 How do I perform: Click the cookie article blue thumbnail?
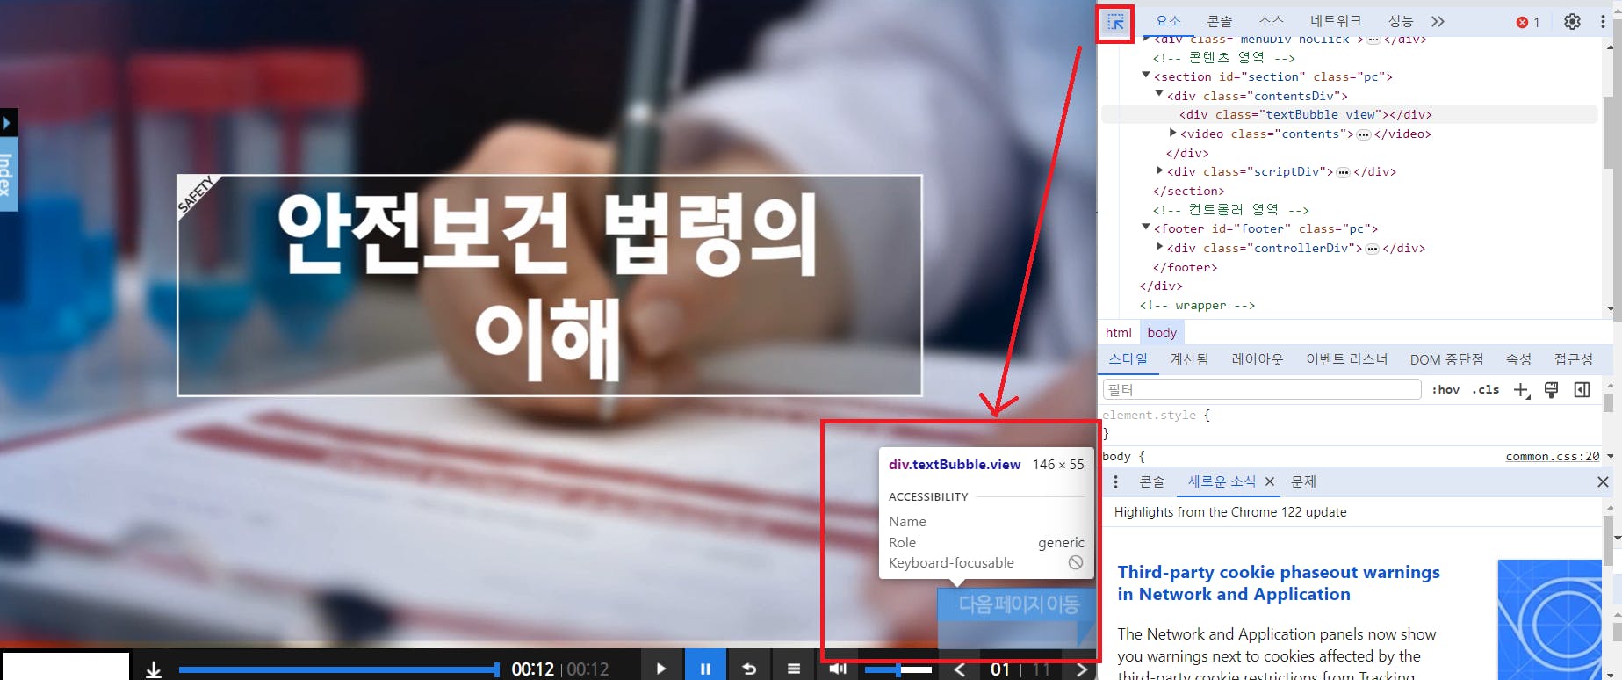pyautogui.click(x=1550, y=619)
